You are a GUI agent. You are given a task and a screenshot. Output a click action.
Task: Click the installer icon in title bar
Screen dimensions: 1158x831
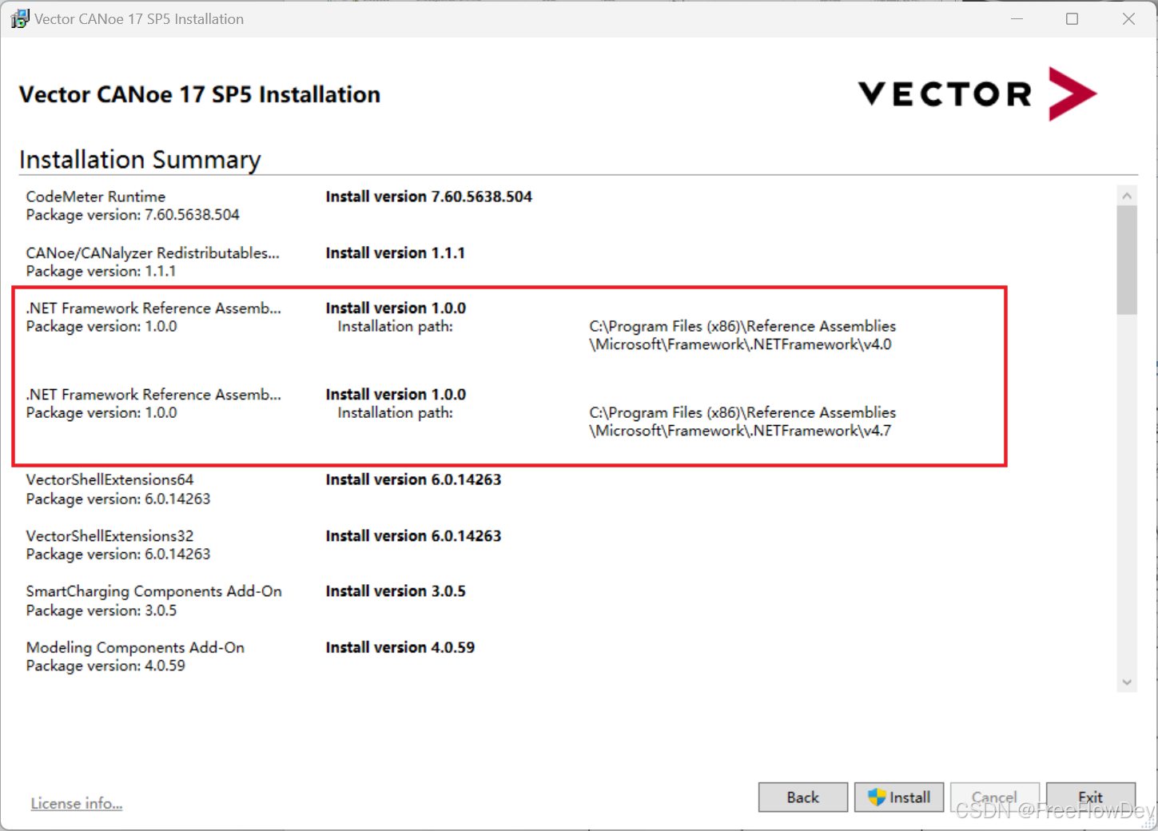[19, 18]
